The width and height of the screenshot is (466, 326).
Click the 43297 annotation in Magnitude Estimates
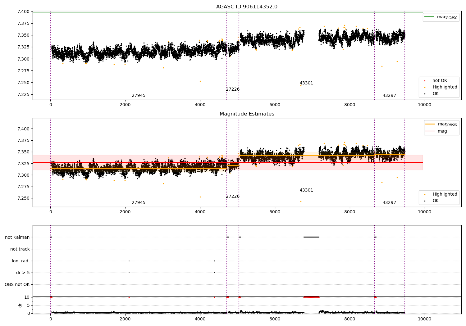pos(389,203)
